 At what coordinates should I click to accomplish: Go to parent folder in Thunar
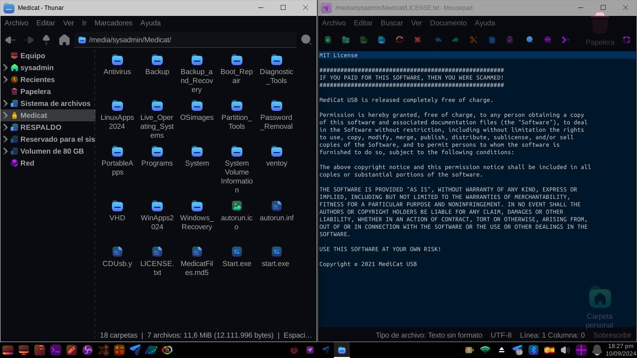point(46,40)
